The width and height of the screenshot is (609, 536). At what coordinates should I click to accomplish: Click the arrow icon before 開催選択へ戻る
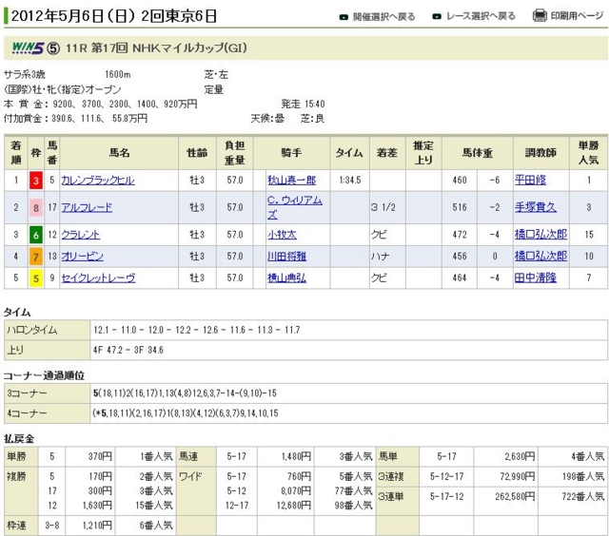coord(344,17)
